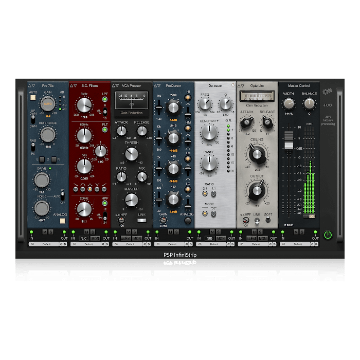This screenshot has height=360, width=360.
Task: Enable the LPF filter in S.C. Filters
Action: [x=105, y=99]
